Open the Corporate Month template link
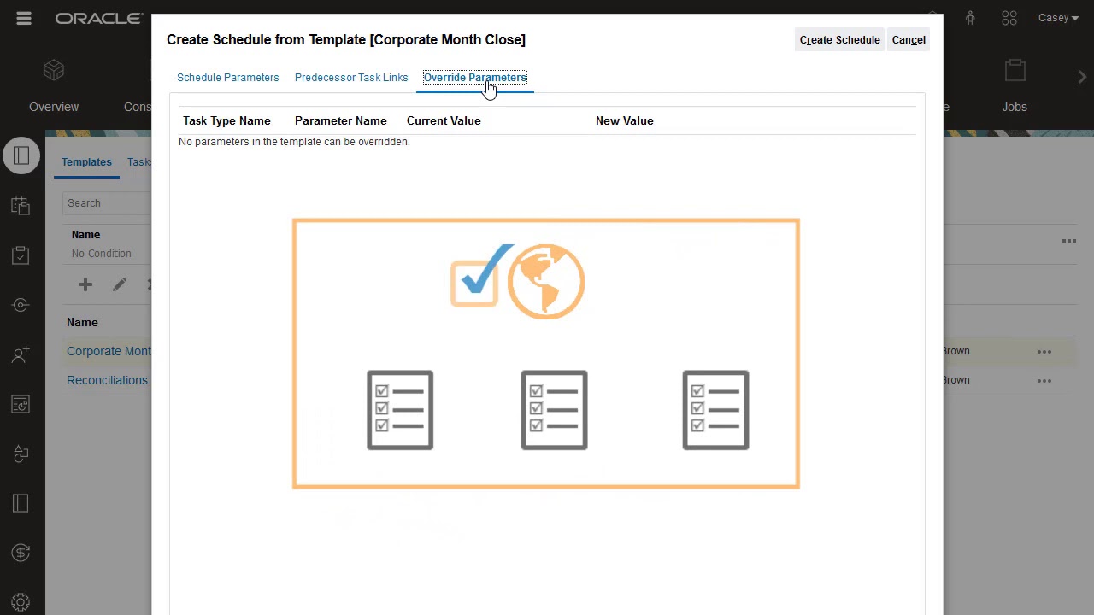The width and height of the screenshot is (1094, 615). (x=109, y=351)
